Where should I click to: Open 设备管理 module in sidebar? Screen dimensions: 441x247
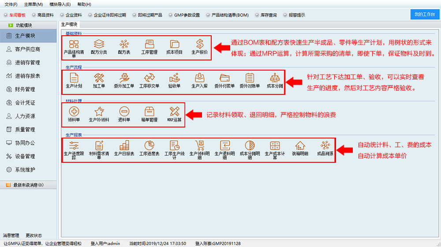(x=28, y=157)
